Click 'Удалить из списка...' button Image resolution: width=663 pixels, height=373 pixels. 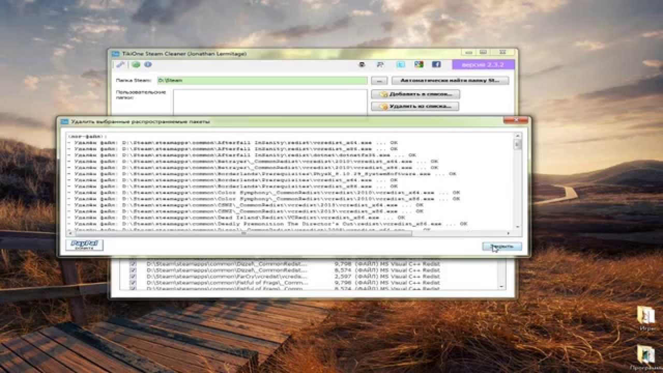pyautogui.click(x=415, y=106)
